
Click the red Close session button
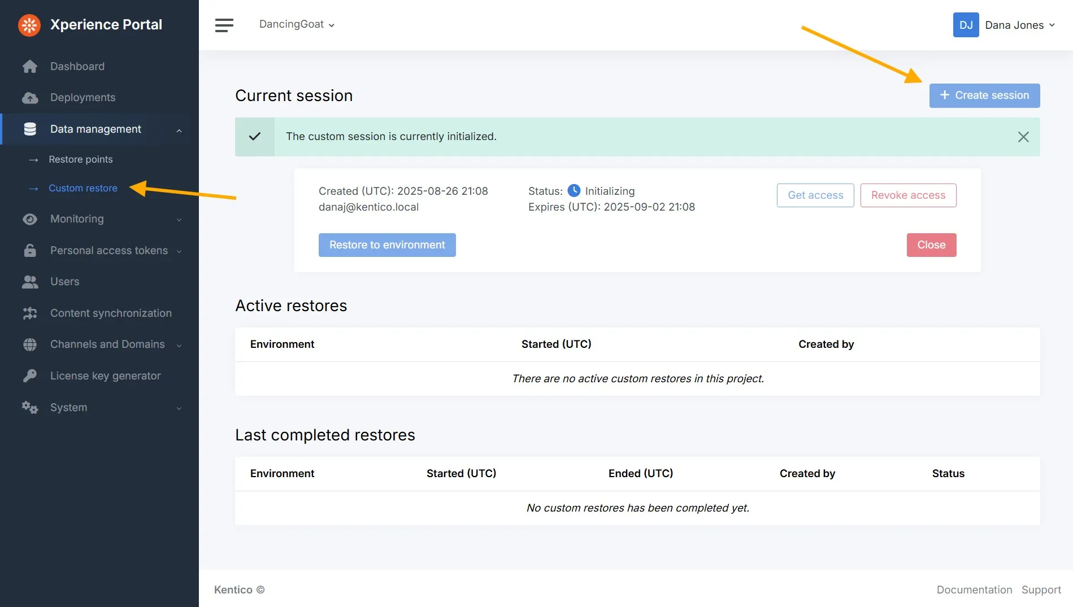(x=931, y=245)
